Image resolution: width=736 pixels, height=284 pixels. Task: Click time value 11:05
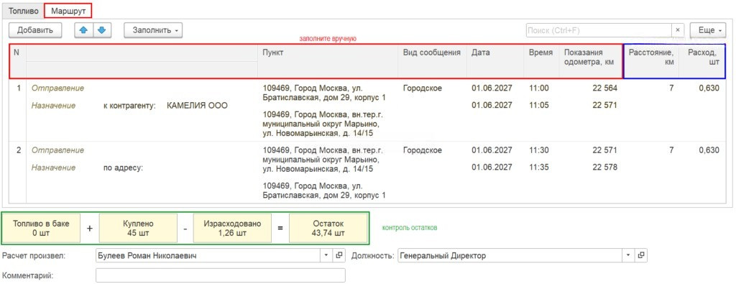(x=539, y=105)
